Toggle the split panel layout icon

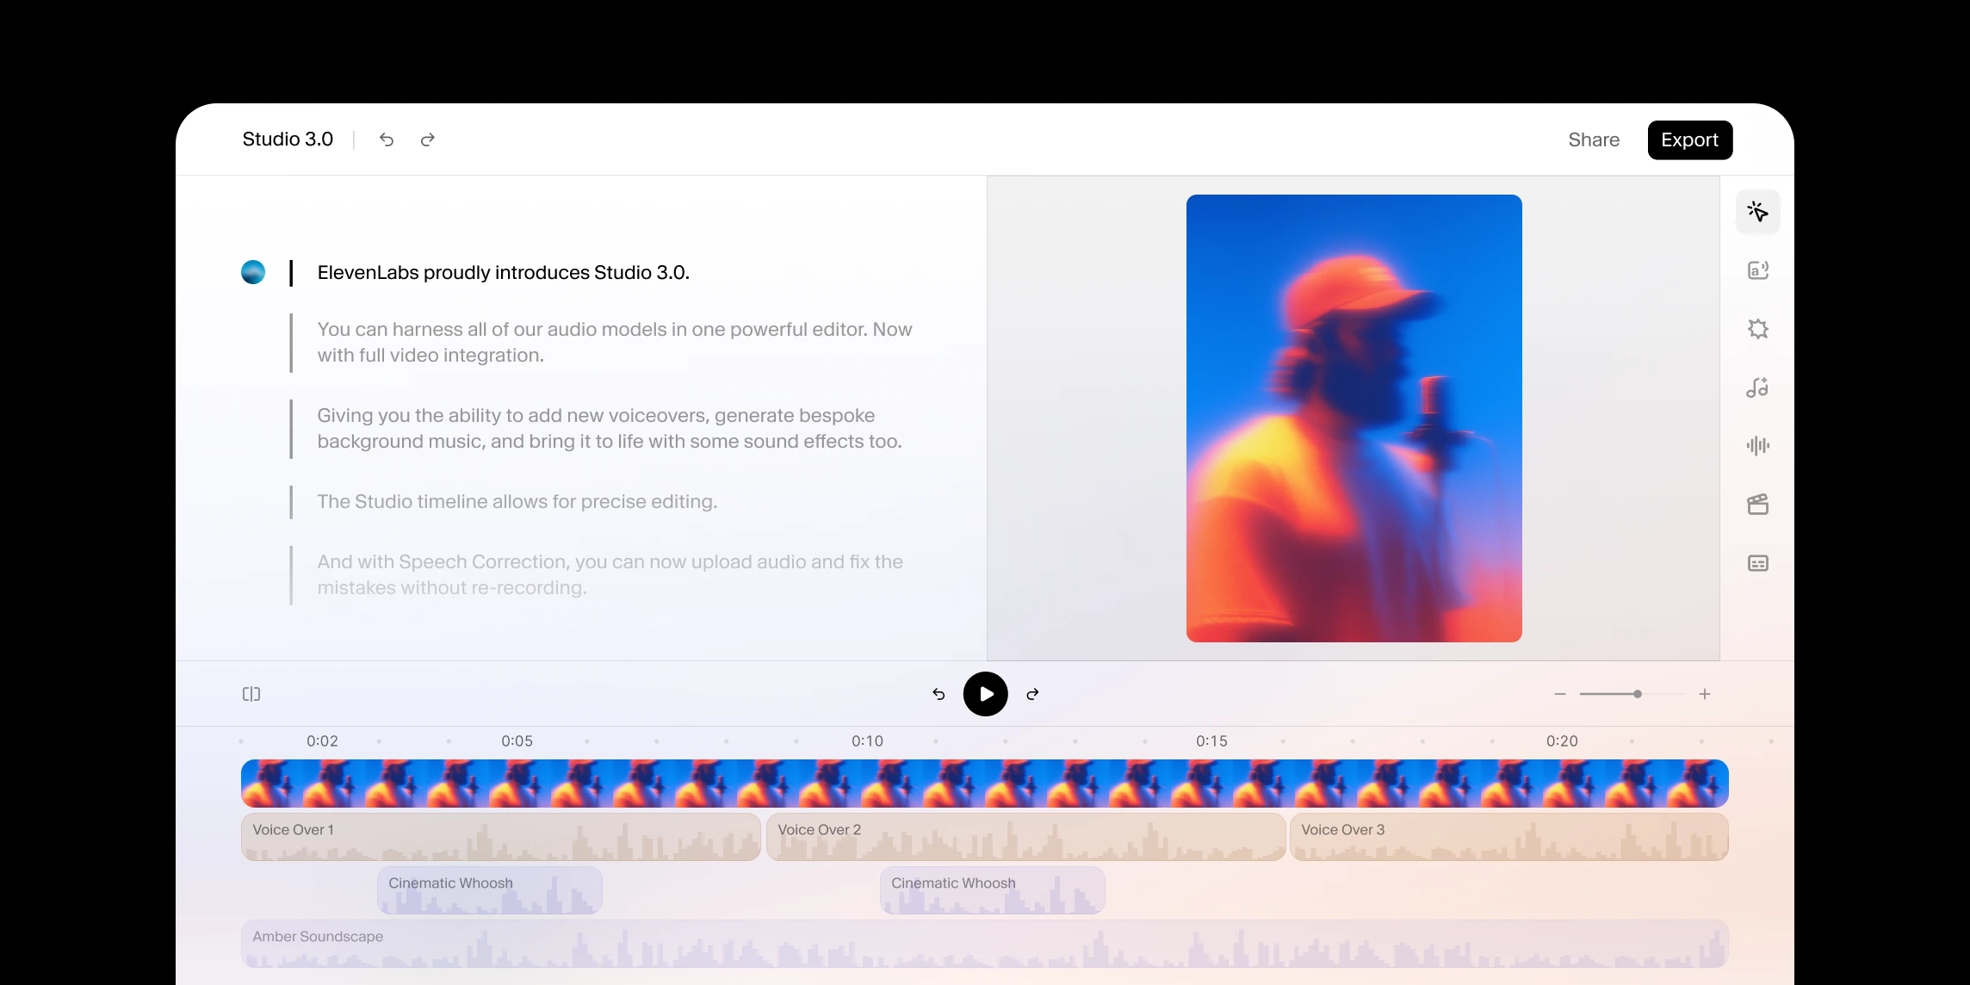[251, 694]
